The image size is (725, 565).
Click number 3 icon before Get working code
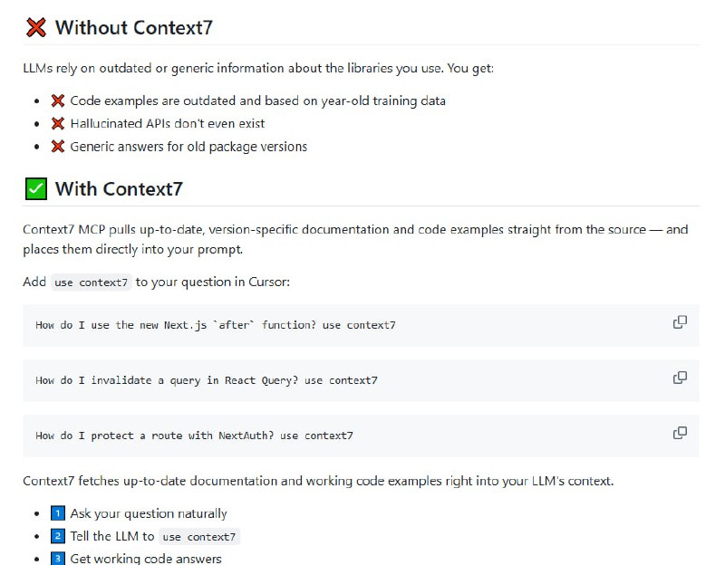tap(58, 559)
